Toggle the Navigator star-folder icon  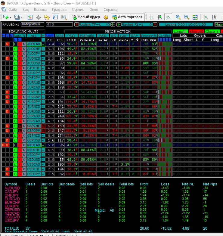click(x=47, y=17)
